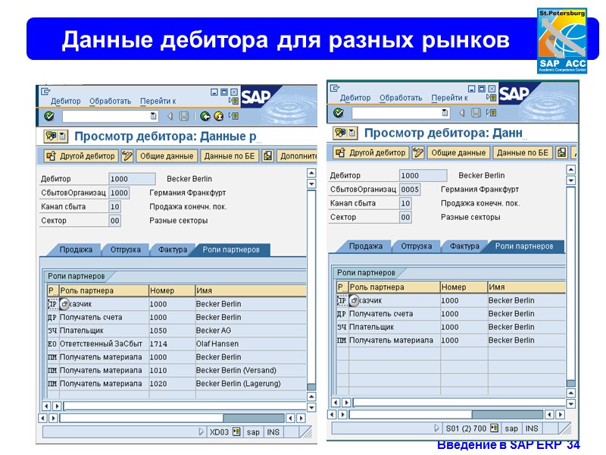This screenshot has height=455, width=606.
Task: Select the Роли партнеров tab in left window
Action: click(x=231, y=249)
